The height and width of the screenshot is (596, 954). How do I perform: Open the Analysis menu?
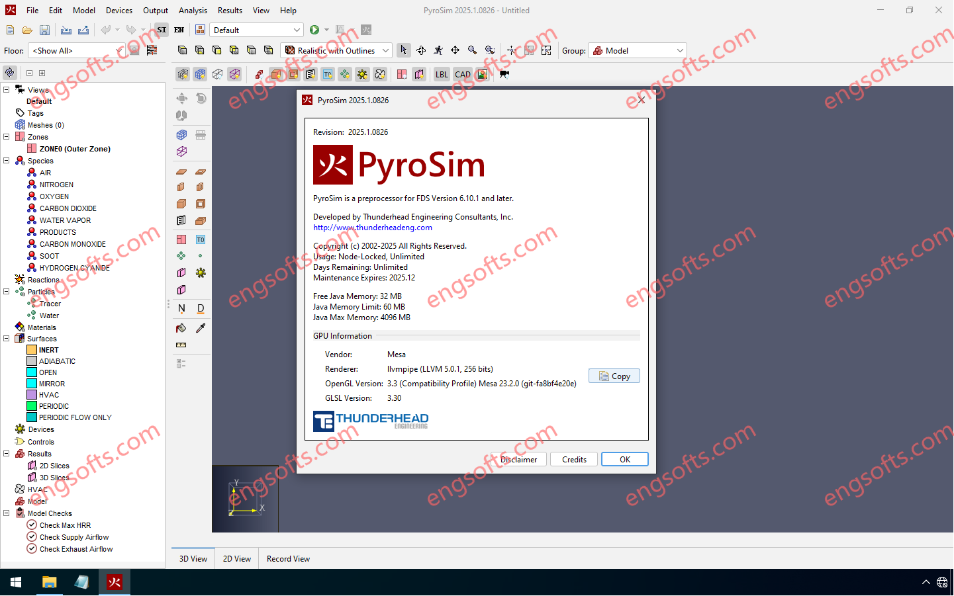coord(193,11)
